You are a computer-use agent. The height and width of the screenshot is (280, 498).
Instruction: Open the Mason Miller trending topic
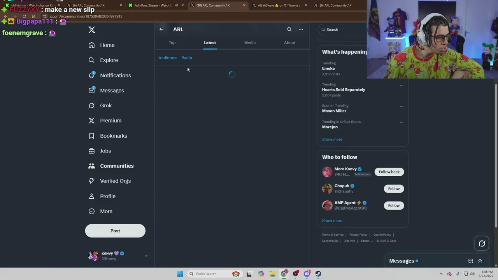coord(334,111)
